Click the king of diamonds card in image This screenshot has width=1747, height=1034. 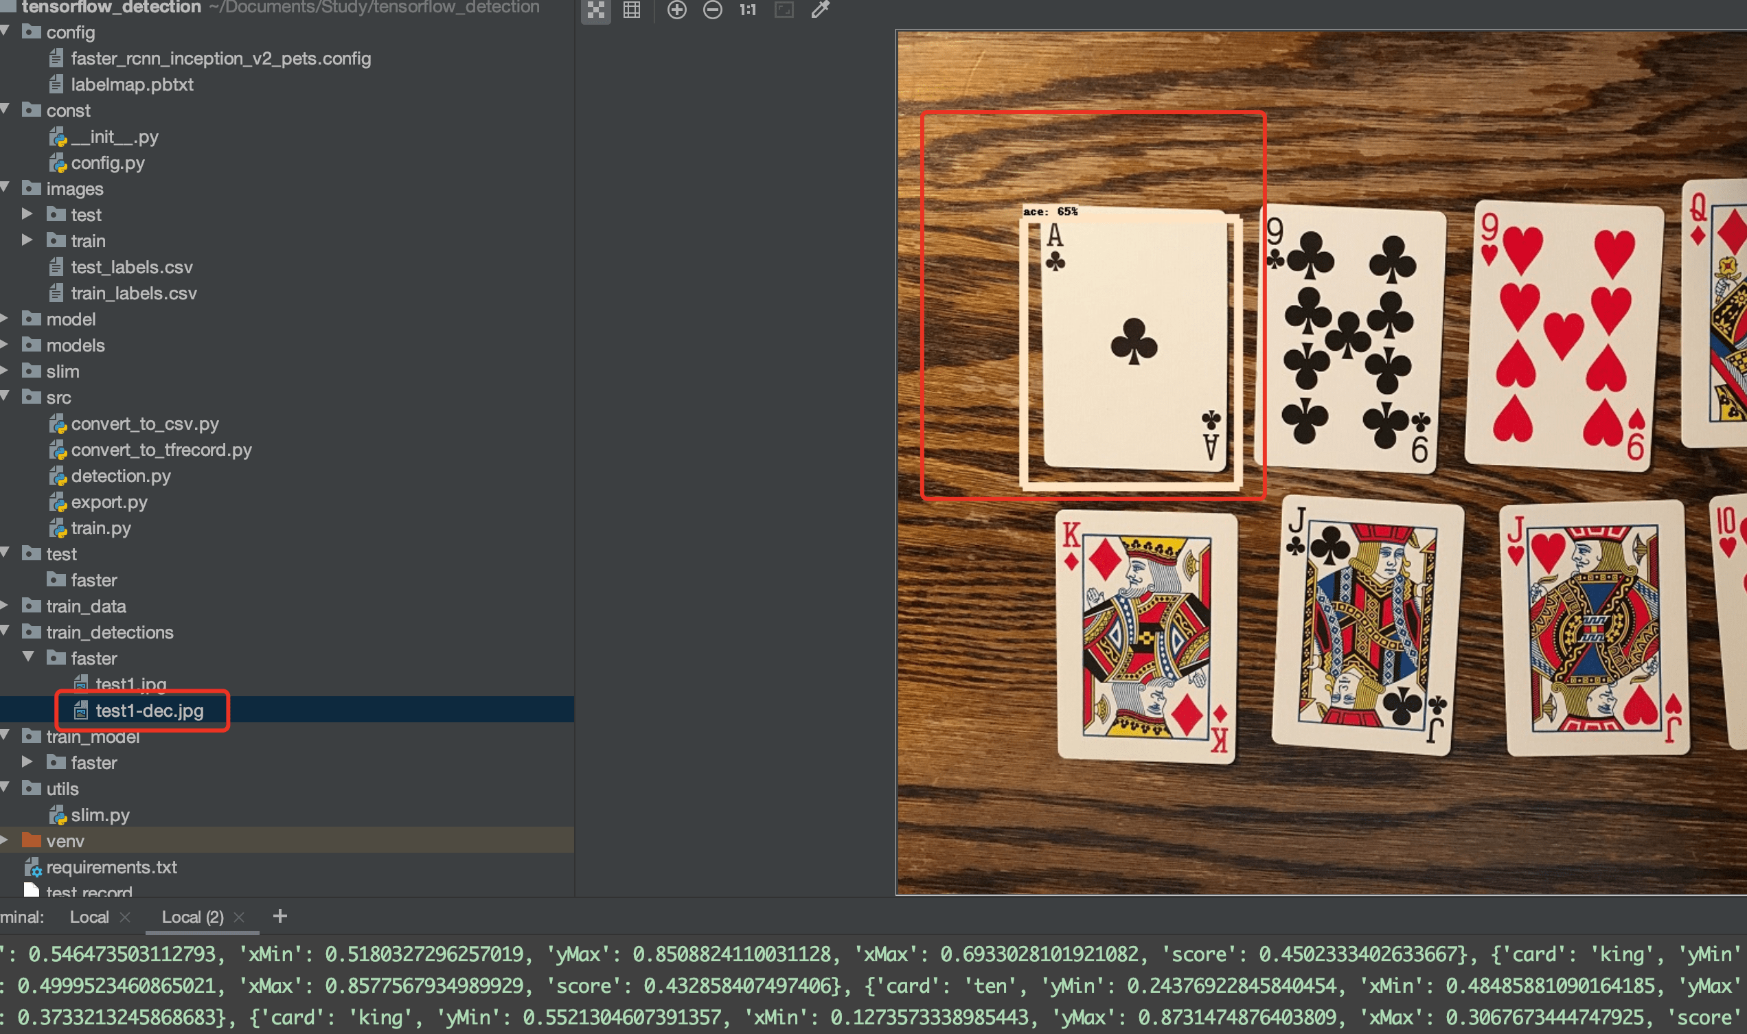pyautogui.click(x=1147, y=637)
